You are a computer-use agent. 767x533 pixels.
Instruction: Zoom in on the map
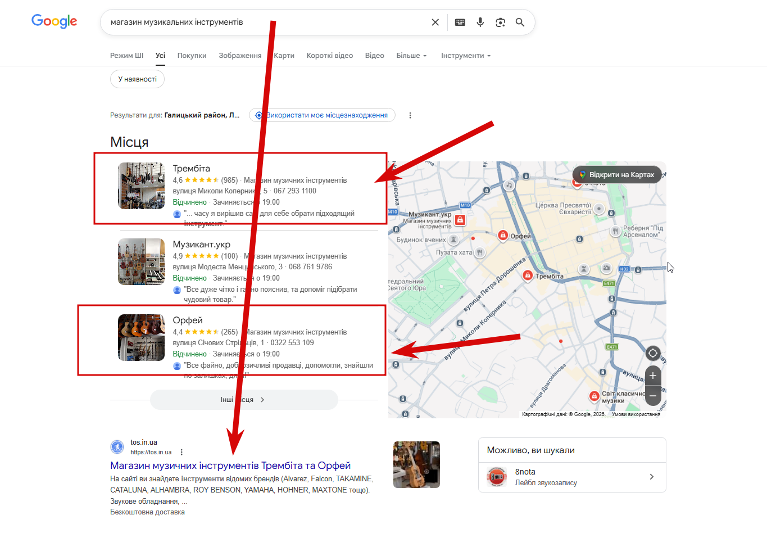coord(653,376)
